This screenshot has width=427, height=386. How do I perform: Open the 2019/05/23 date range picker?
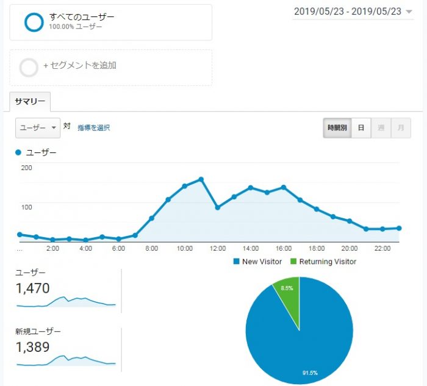[x=347, y=12]
